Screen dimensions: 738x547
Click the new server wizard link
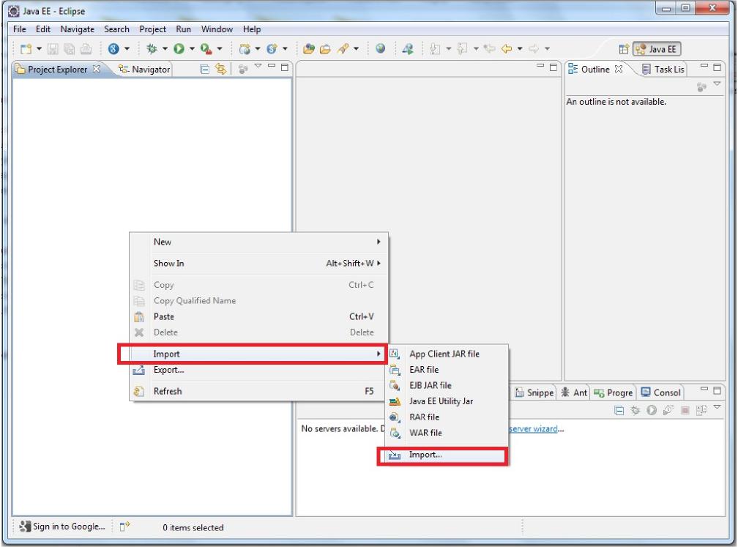(x=536, y=429)
